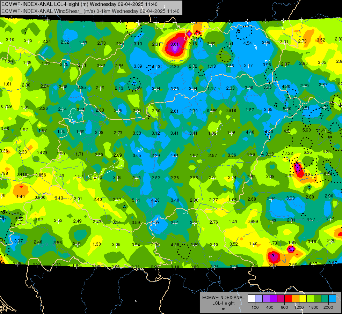Click the LCL-Height title line in header
The height and width of the screenshot is (314, 342).
79,4
